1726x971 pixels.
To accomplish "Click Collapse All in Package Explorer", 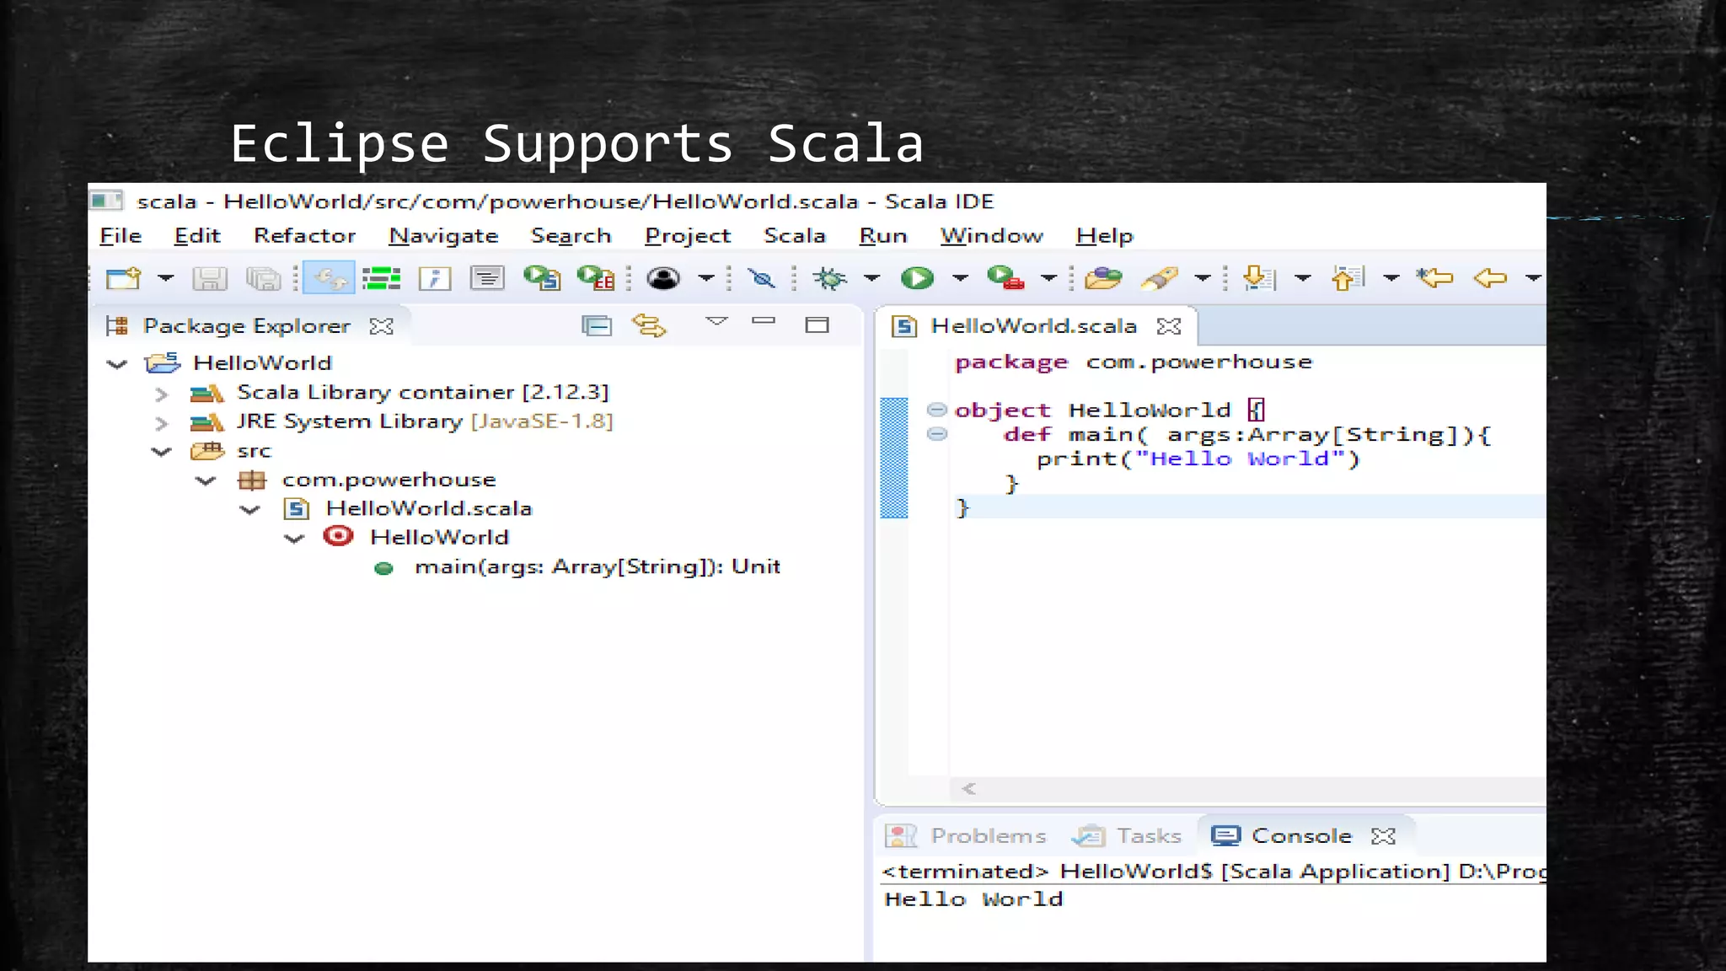I will (x=597, y=325).
